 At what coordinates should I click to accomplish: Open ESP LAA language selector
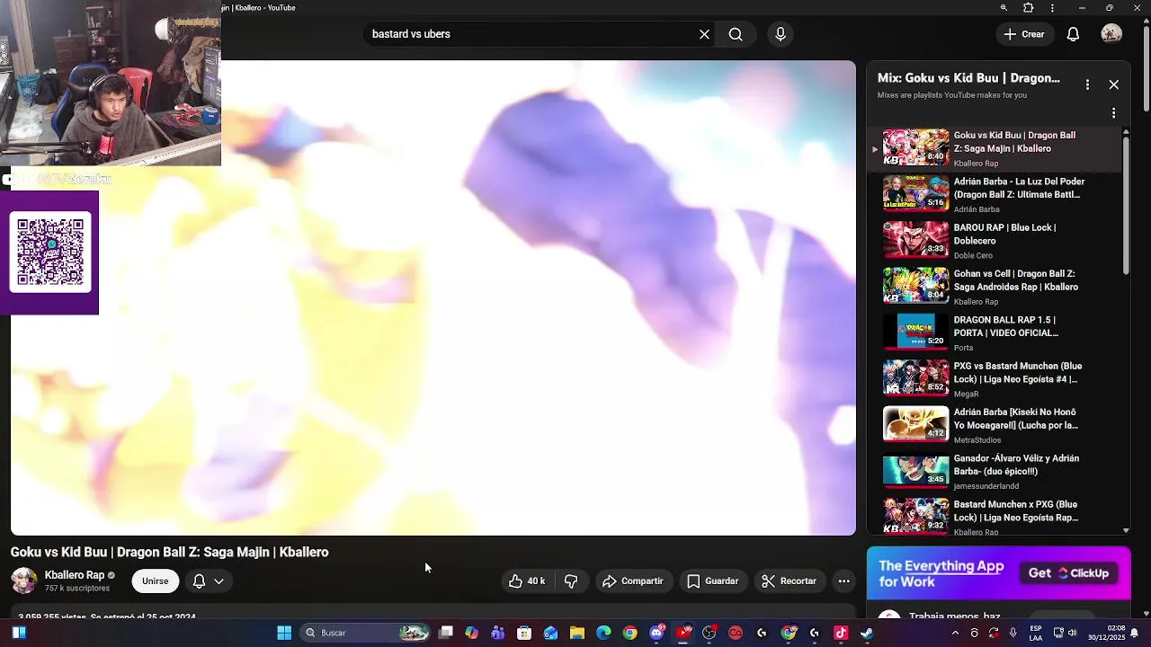(1036, 633)
